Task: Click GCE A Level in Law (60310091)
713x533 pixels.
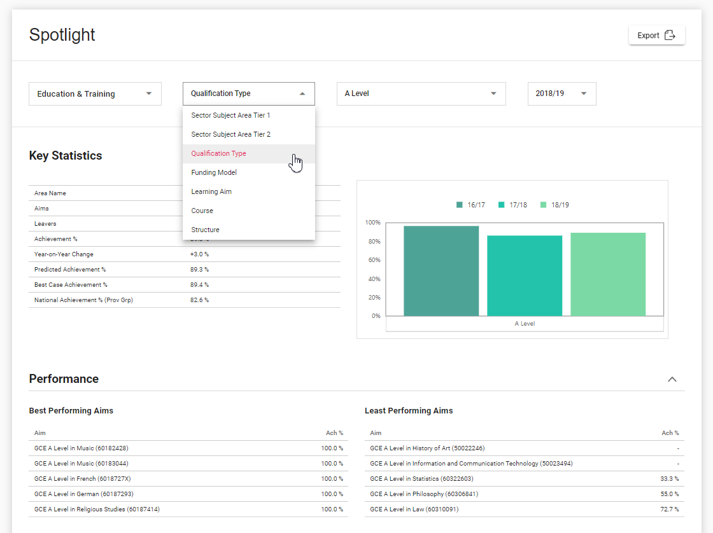Action: pyautogui.click(x=414, y=509)
